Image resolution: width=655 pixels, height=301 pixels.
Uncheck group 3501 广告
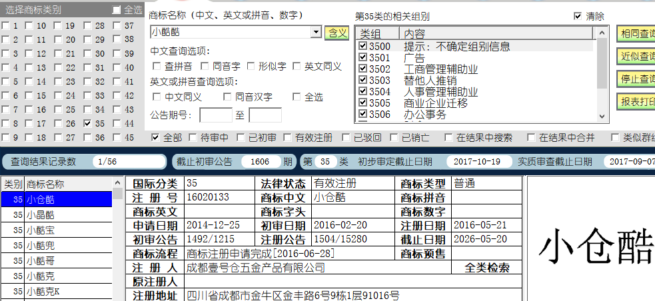pyautogui.click(x=362, y=58)
